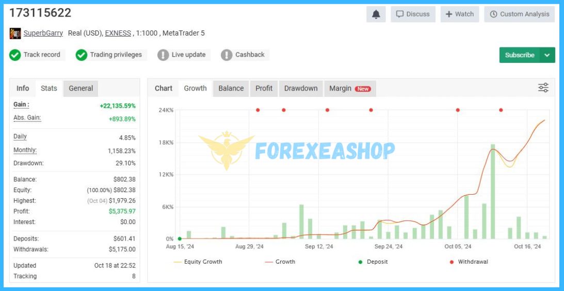Image resolution: width=564 pixels, height=291 pixels.
Task: Open the SuperbGarry profile link
Action: pos(43,33)
